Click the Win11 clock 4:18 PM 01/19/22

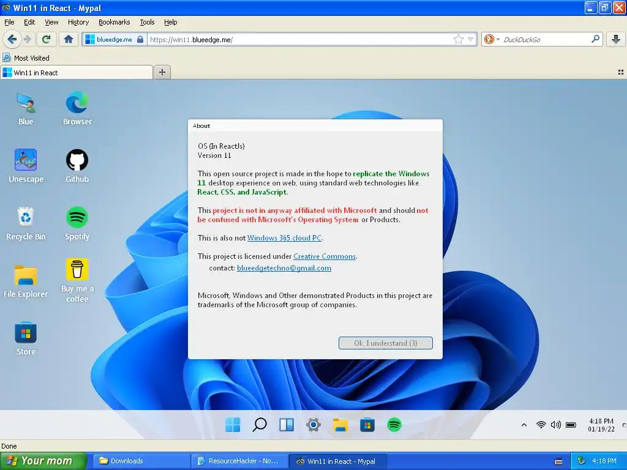coord(601,425)
